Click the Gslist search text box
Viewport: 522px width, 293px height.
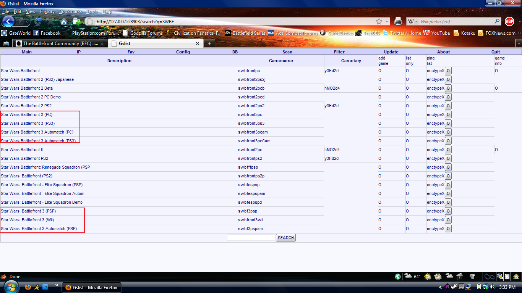coord(251,238)
